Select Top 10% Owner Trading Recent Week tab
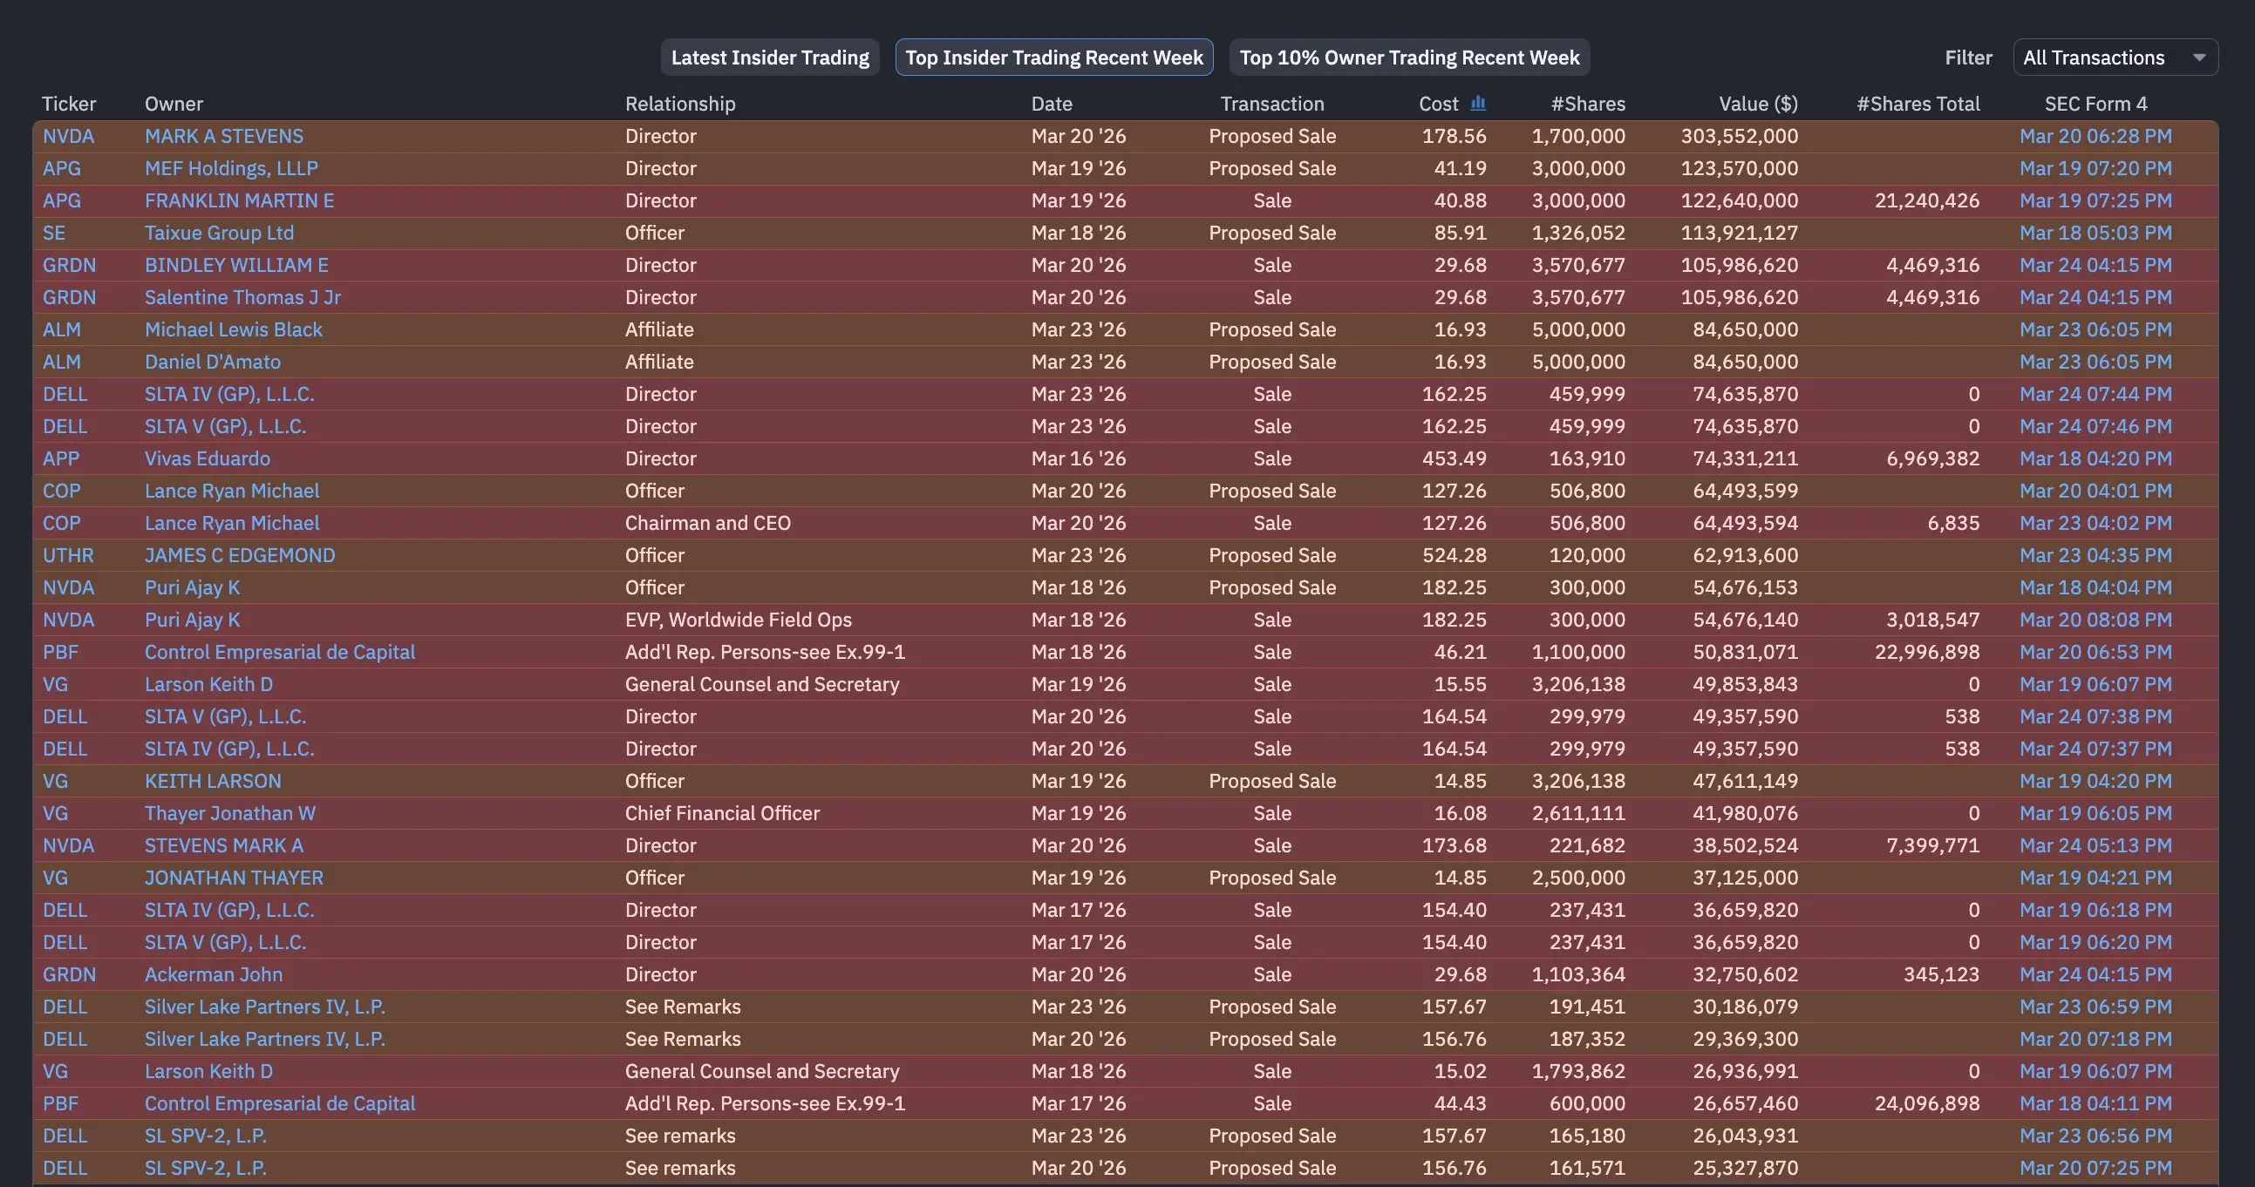 [x=1408, y=58]
